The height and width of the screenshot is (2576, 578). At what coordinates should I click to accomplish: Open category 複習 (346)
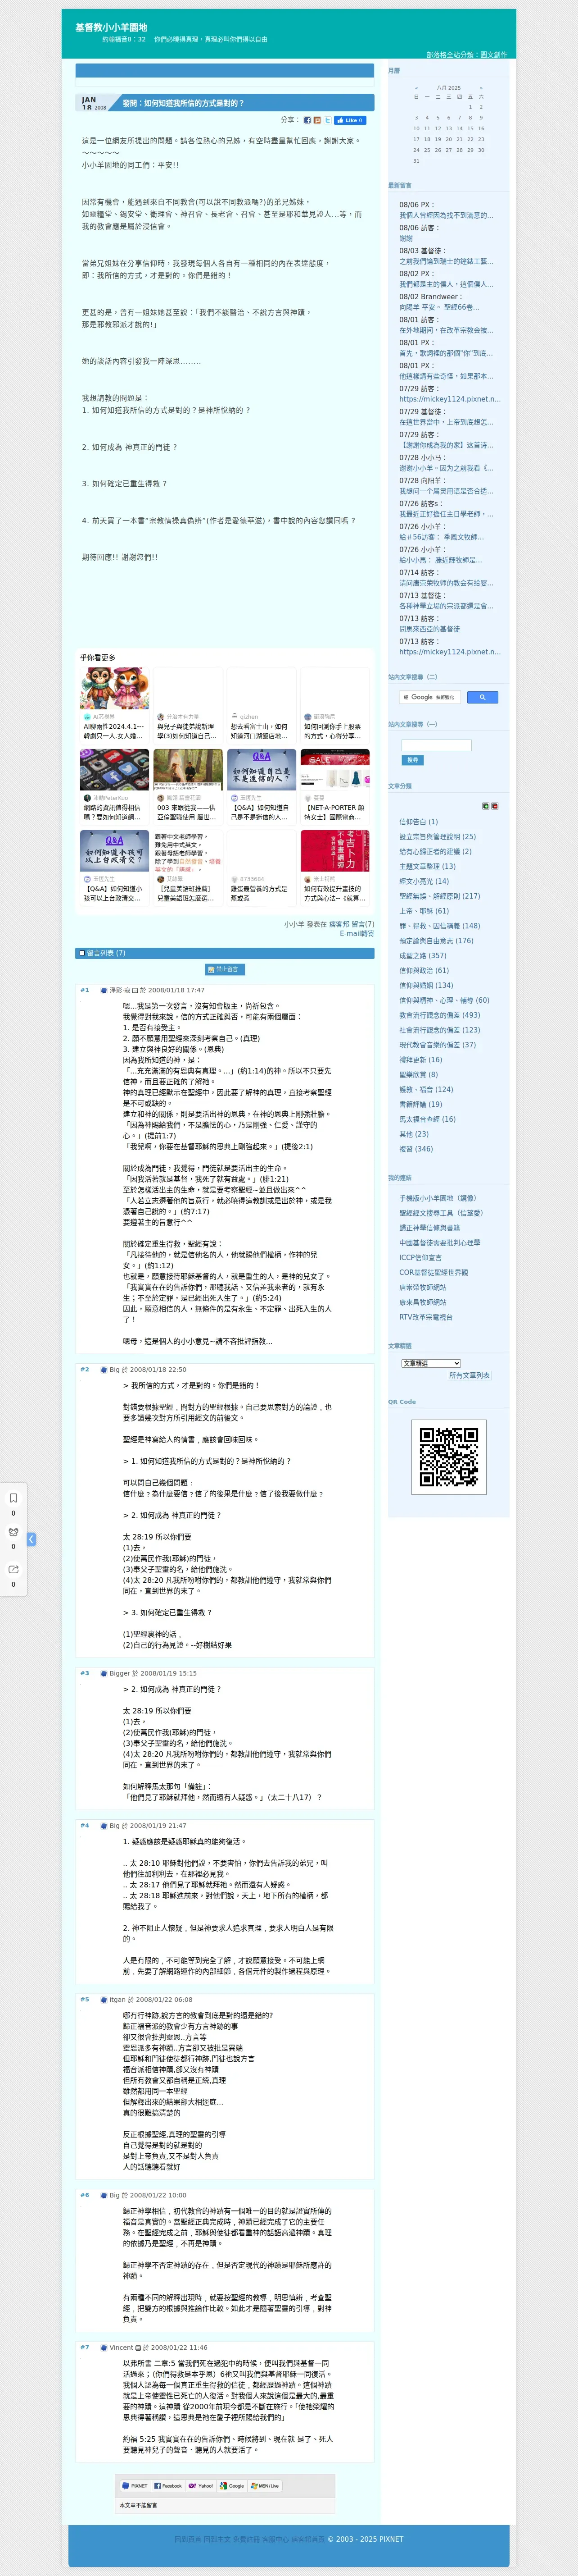tap(416, 1149)
